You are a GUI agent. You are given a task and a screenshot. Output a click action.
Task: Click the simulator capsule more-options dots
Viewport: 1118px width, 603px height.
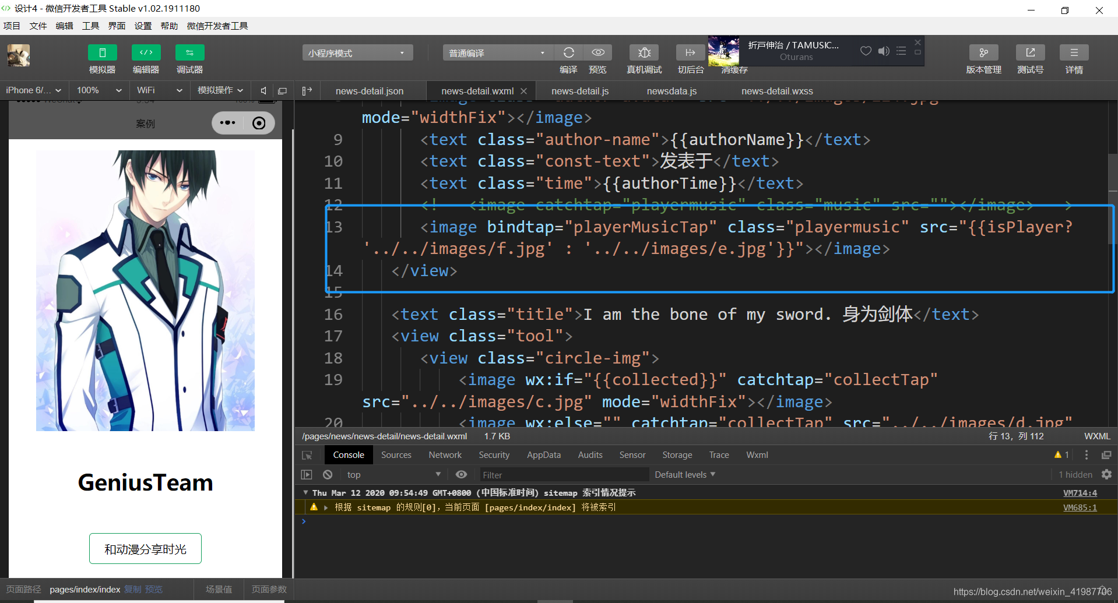click(227, 123)
